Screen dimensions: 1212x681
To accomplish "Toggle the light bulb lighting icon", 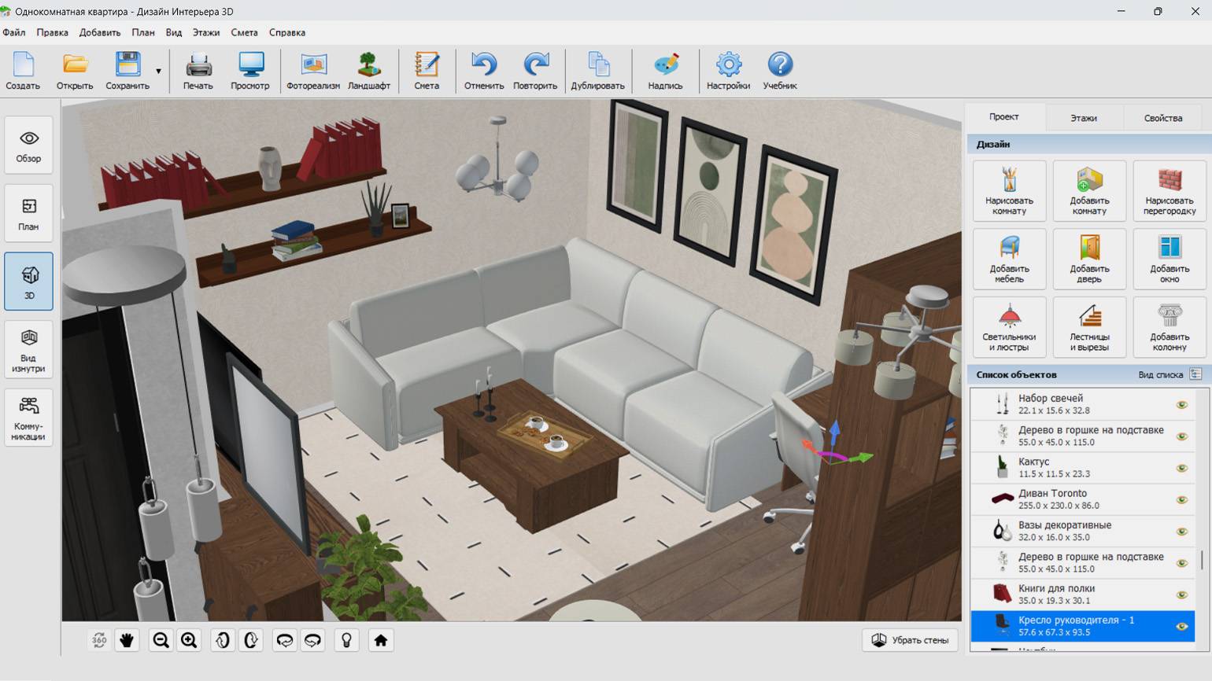I will (x=346, y=640).
